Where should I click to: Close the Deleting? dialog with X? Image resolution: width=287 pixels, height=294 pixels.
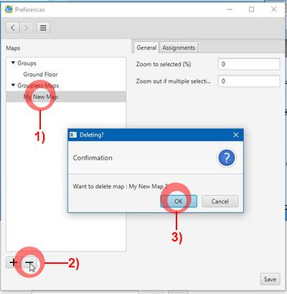tap(235, 135)
